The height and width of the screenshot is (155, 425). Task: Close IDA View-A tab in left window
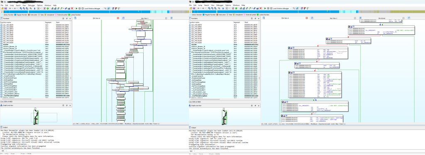click(x=118, y=18)
